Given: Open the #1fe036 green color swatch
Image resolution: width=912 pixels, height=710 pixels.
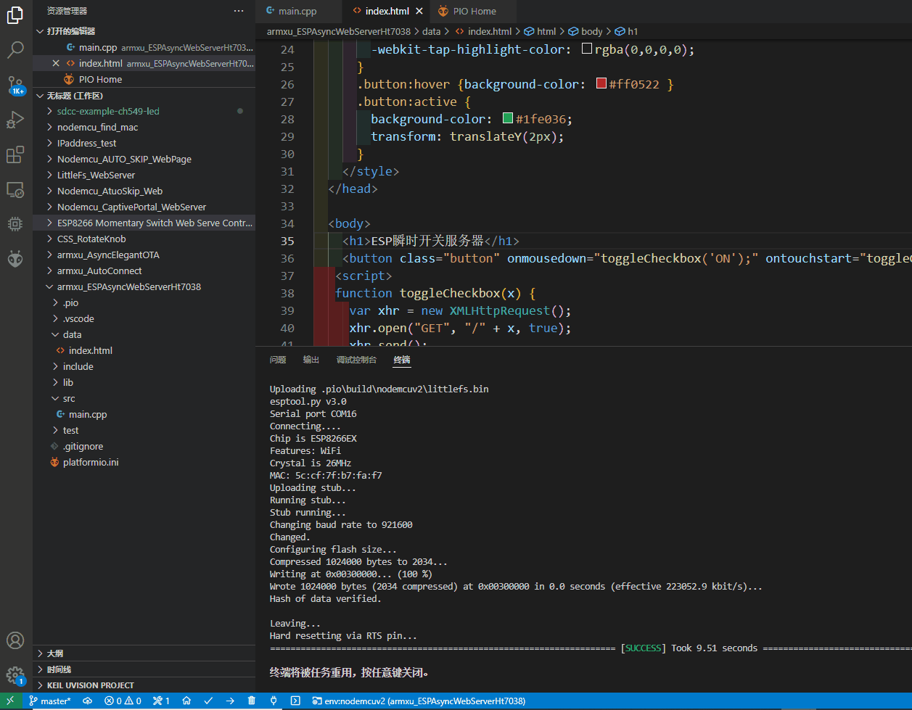Looking at the screenshot, I should pos(508,118).
